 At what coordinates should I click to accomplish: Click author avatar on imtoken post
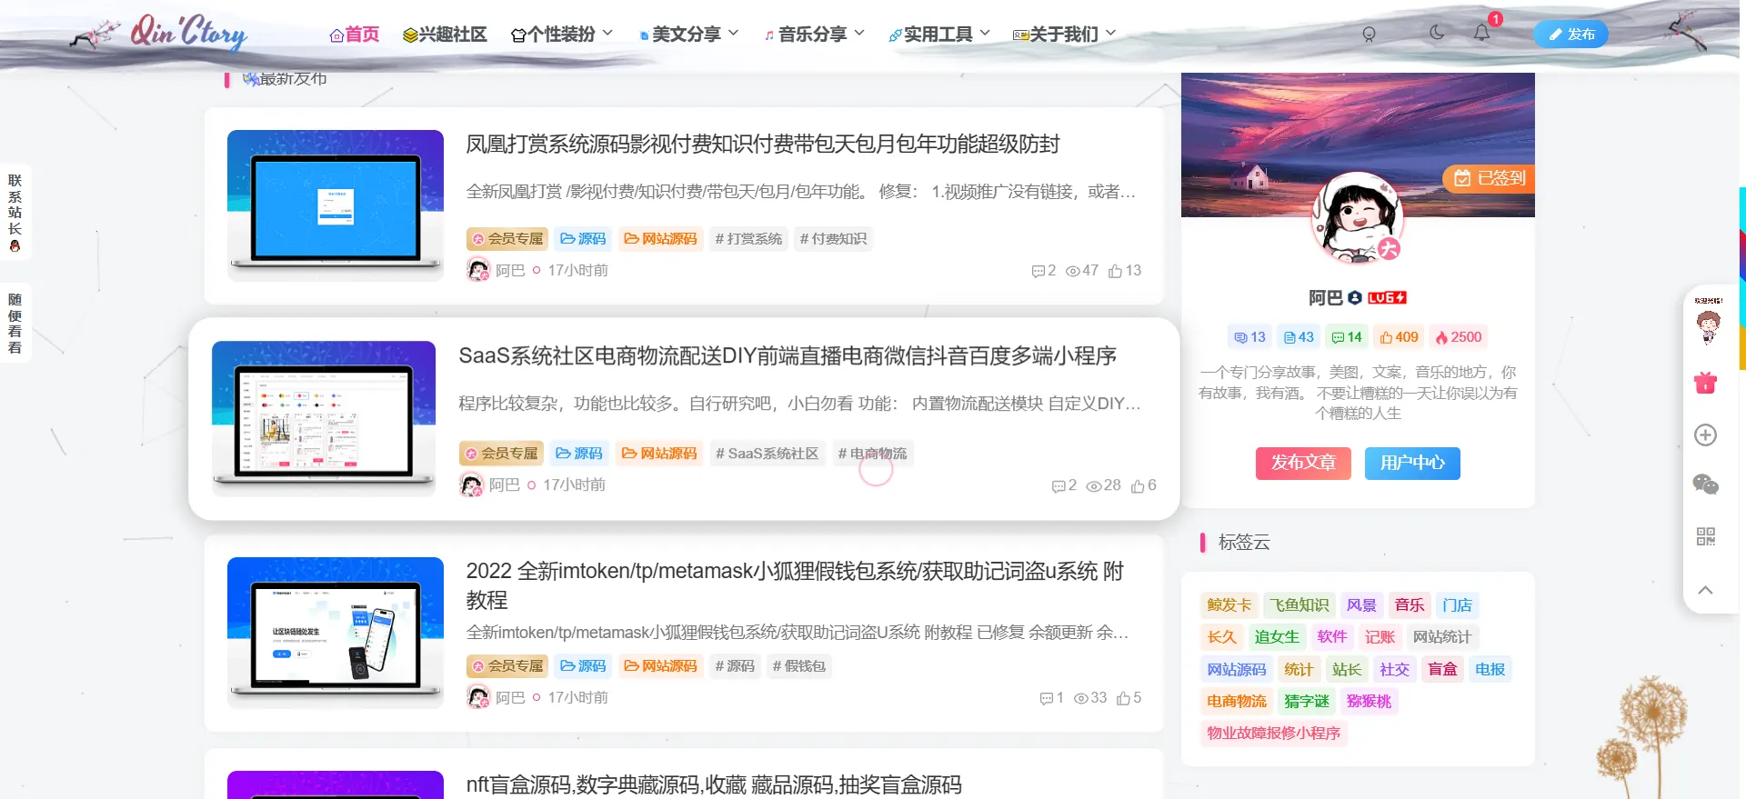coord(478,697)
